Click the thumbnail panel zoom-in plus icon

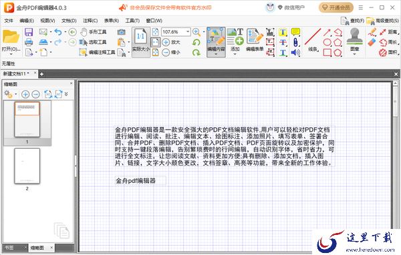point(25,94)
